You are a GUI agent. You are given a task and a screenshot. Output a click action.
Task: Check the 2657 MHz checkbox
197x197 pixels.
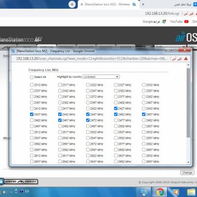144,162
